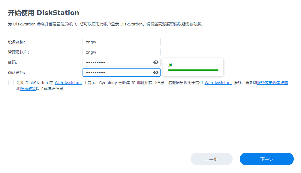Click the green password strength bar
Screen dimensions: 301x173
click(193, 70)
